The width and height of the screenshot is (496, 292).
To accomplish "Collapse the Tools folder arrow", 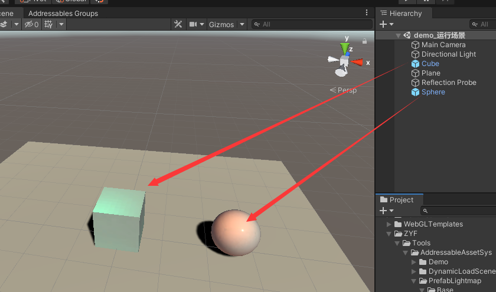I will click(397, 244).
